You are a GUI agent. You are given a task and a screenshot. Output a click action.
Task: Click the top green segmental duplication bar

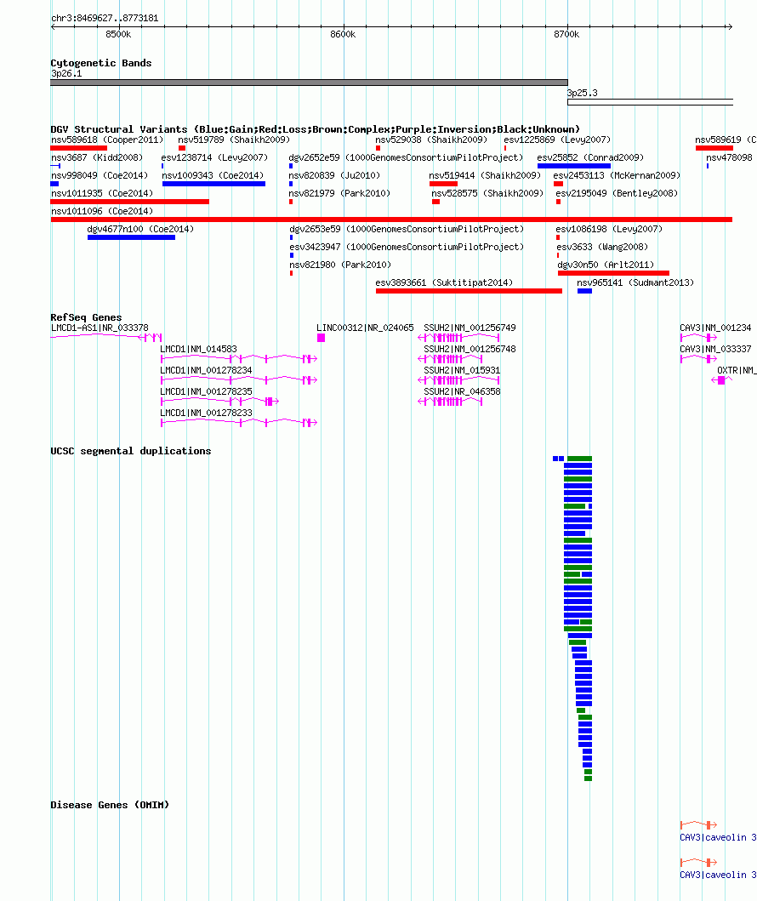[x=579, y=459]
